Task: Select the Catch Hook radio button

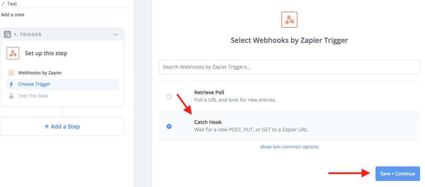Action: tap(169, 126)
